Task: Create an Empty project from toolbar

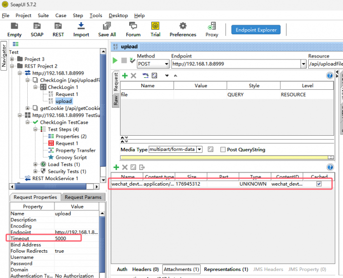Action: [15, 30]
